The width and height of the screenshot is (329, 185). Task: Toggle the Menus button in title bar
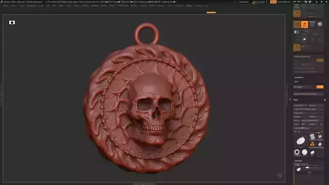pyautogui.click(x=273, y=2)
